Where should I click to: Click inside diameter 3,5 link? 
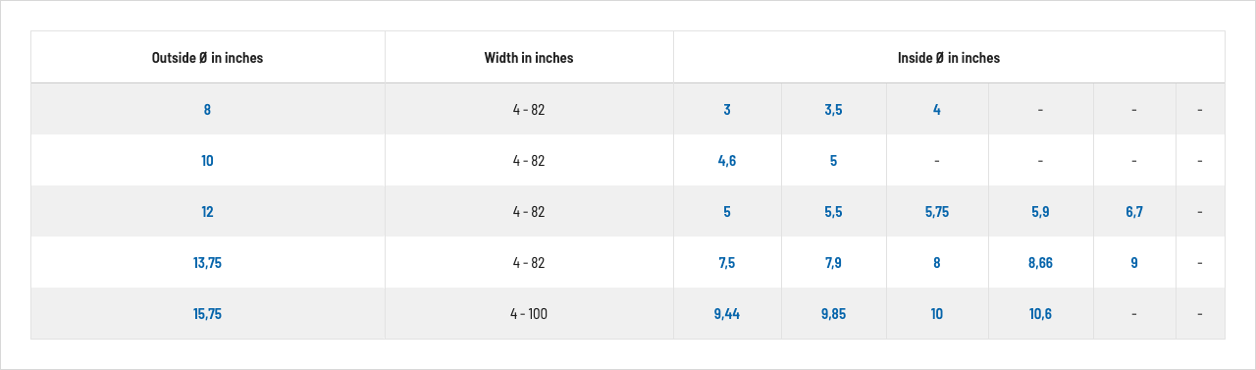[833, 110]
